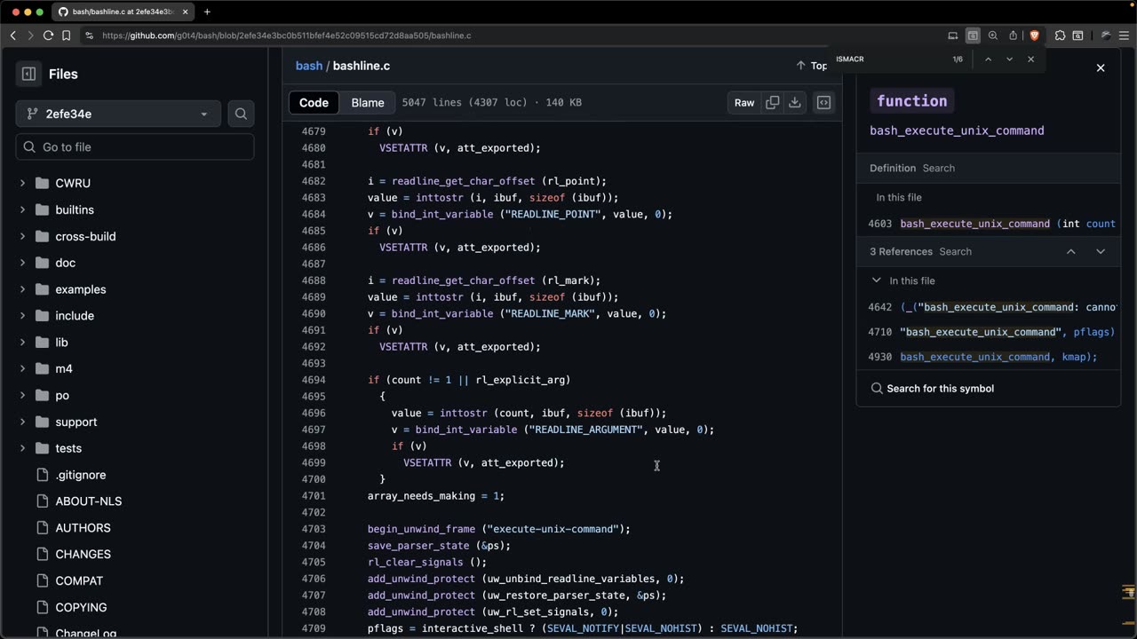
Task: Go to reference at line 4930
Action: 989,358
